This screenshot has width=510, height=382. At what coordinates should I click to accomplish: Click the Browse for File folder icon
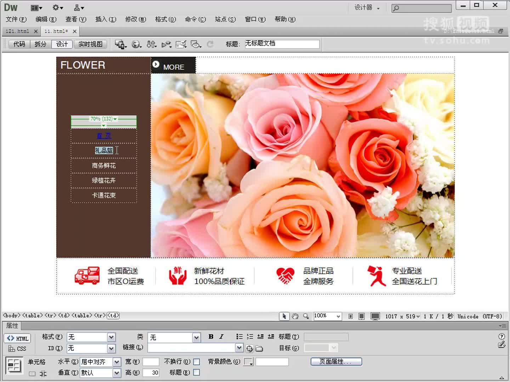click(259, 349)
